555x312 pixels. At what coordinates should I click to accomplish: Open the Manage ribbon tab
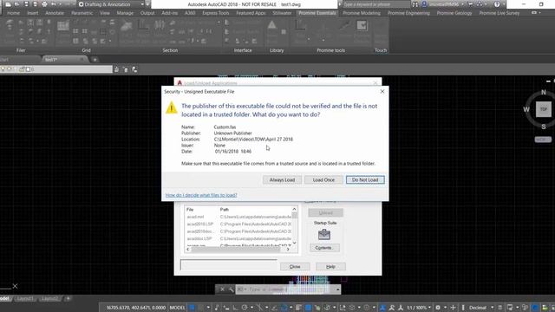pyautogui.click(x=125, y=13)
